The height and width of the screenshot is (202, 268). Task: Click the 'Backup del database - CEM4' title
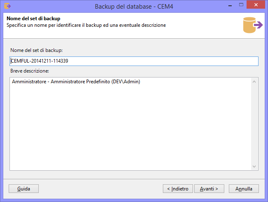[134, 7]
